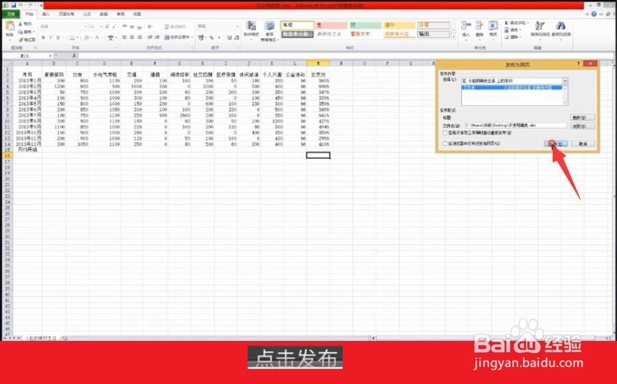Apply the 适中 (Neutral) yellow cell style
617x384 pixels.
[399, 25]
